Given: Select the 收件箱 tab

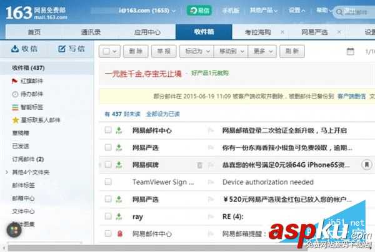Looking at the screenshot, I should [x=204, y=31].
